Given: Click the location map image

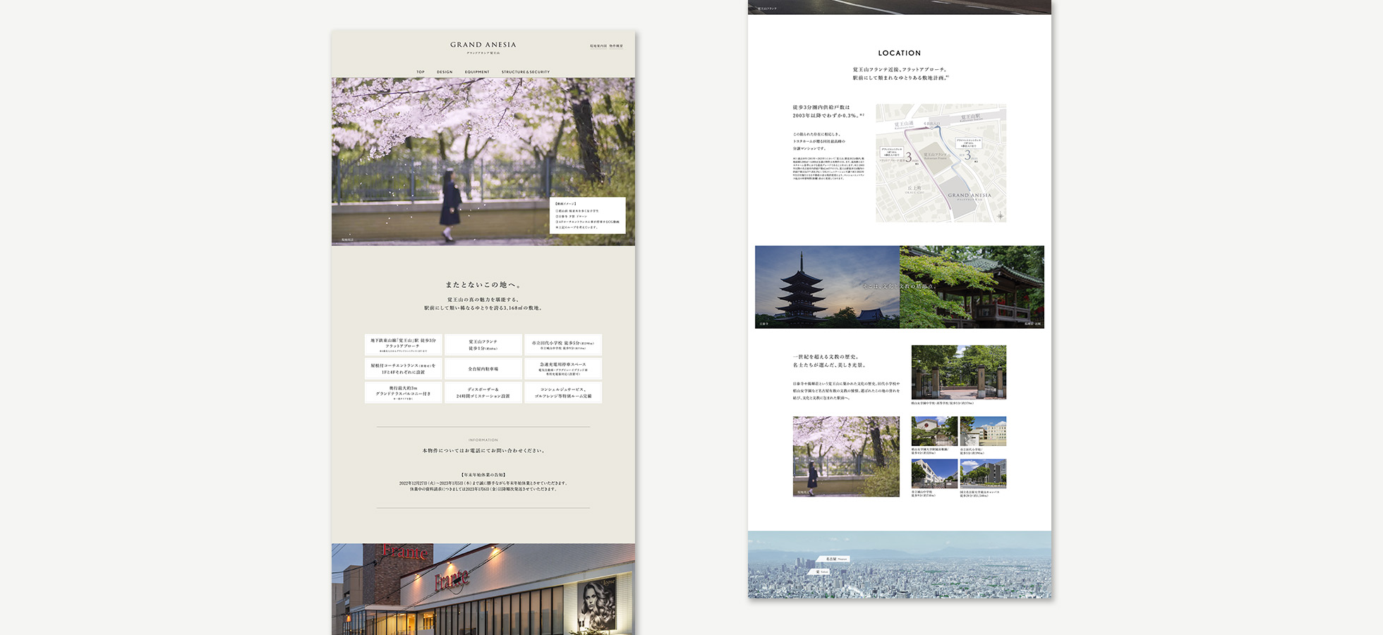Looking at the screenshot, I should (941, 163).
